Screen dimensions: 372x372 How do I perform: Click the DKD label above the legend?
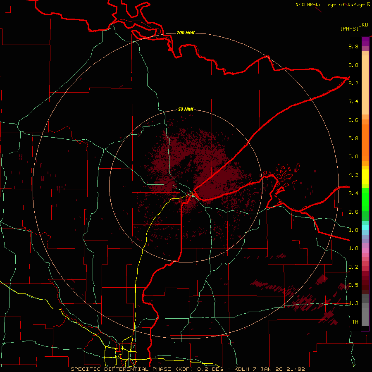pyautogui.click(x=363, y=25)
